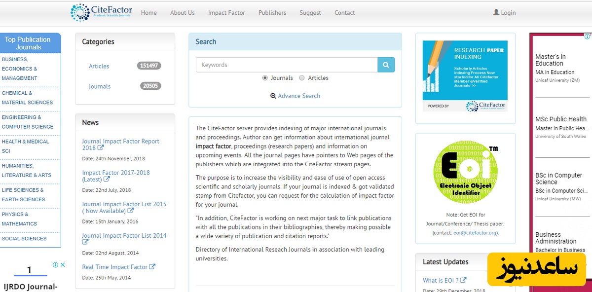
Task: Open the Impact Factor menu
Action: coord(226,13)
